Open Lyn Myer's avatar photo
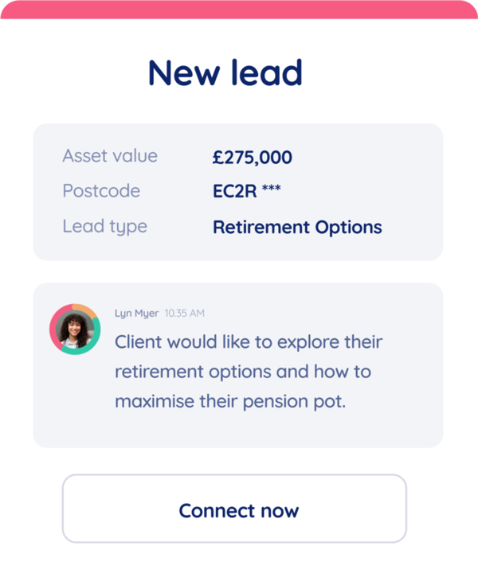The image size is (478, 581). (x=75, y=329)
